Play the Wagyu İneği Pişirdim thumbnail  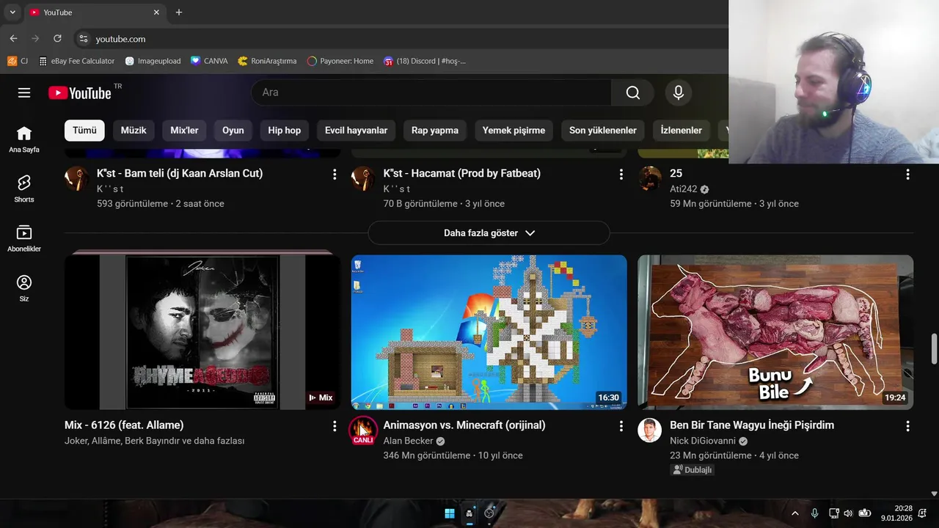tap(775, 331)
